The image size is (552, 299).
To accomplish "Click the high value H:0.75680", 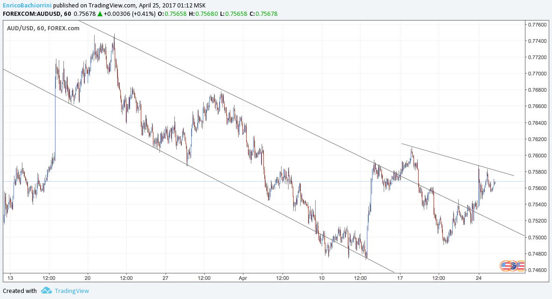I will [203, 14].
